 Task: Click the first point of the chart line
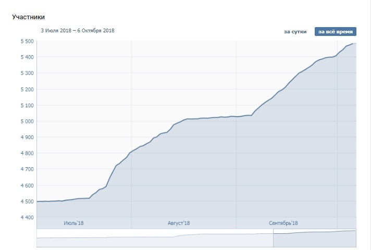coord(37,201)
